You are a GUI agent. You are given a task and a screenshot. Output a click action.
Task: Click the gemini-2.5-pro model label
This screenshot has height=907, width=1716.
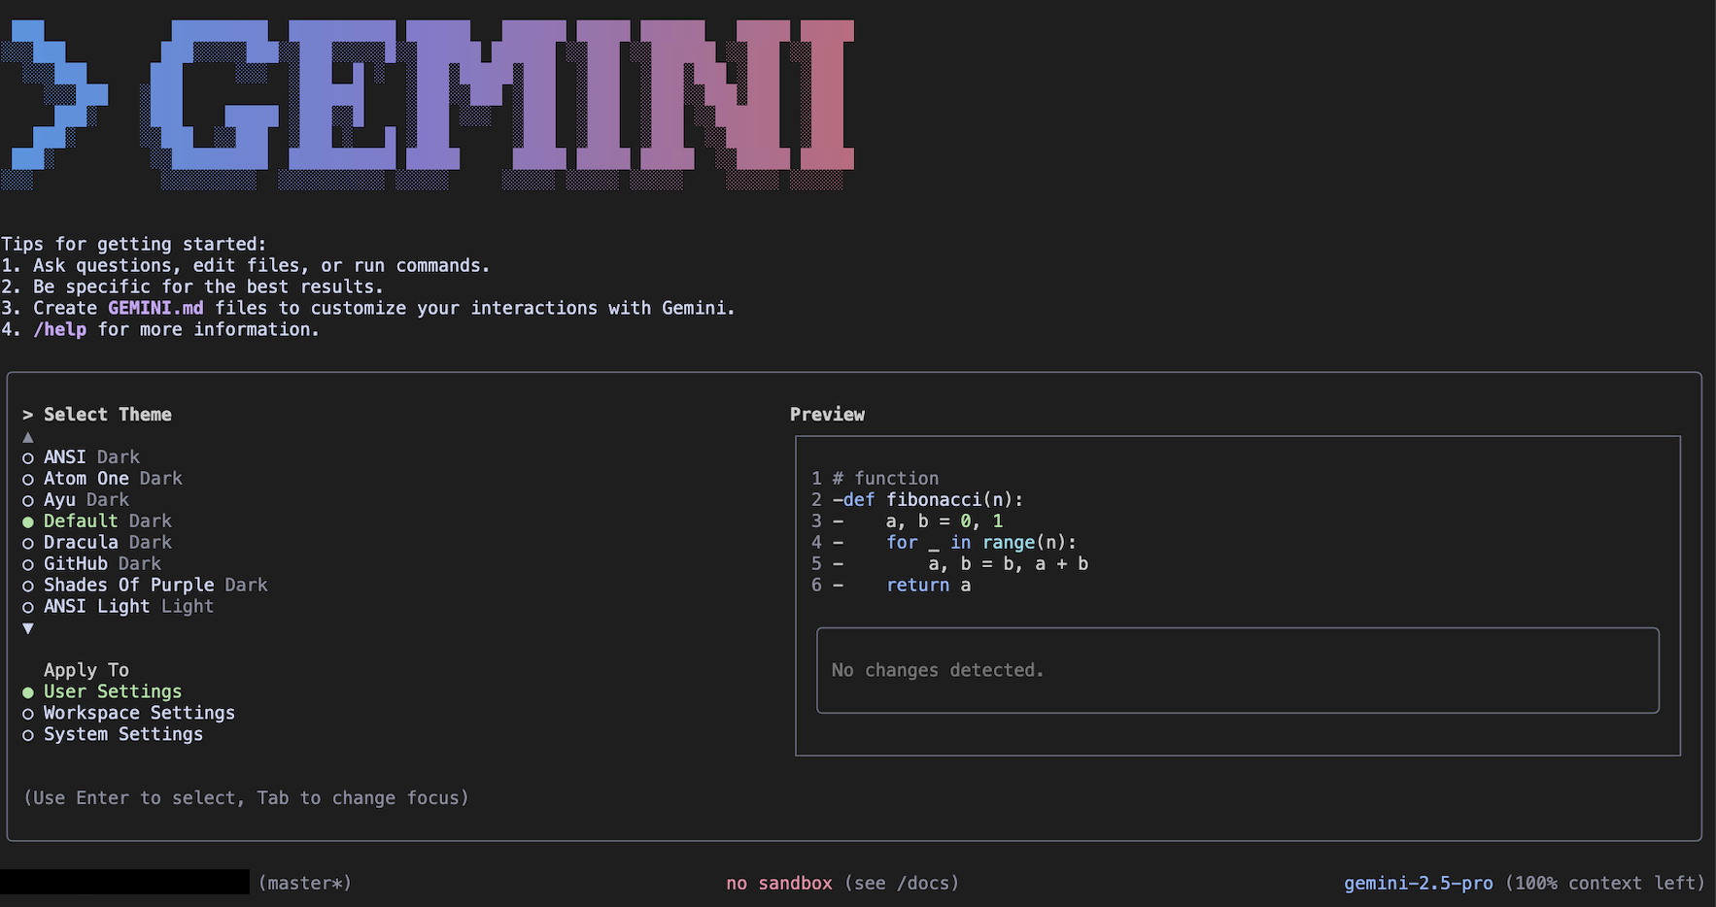[x=1419, y=884]
